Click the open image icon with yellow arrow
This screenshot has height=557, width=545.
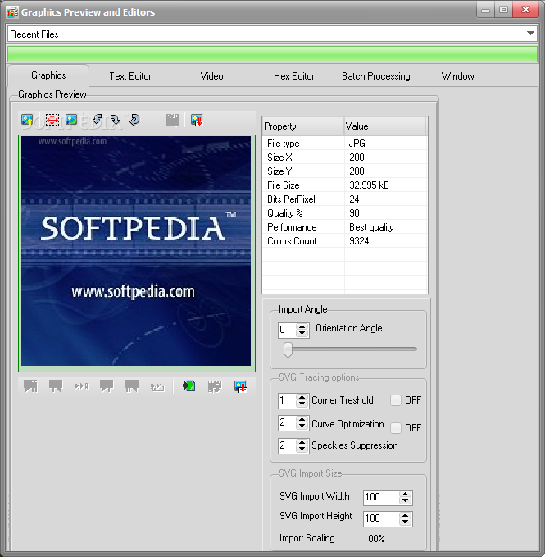[27, 121]
